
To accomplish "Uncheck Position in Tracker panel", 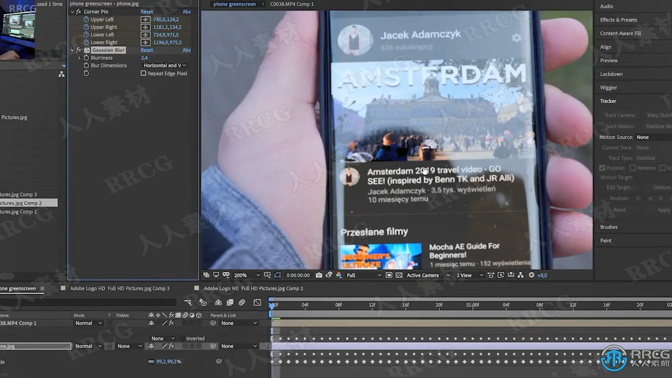I will tap(602, 168).
